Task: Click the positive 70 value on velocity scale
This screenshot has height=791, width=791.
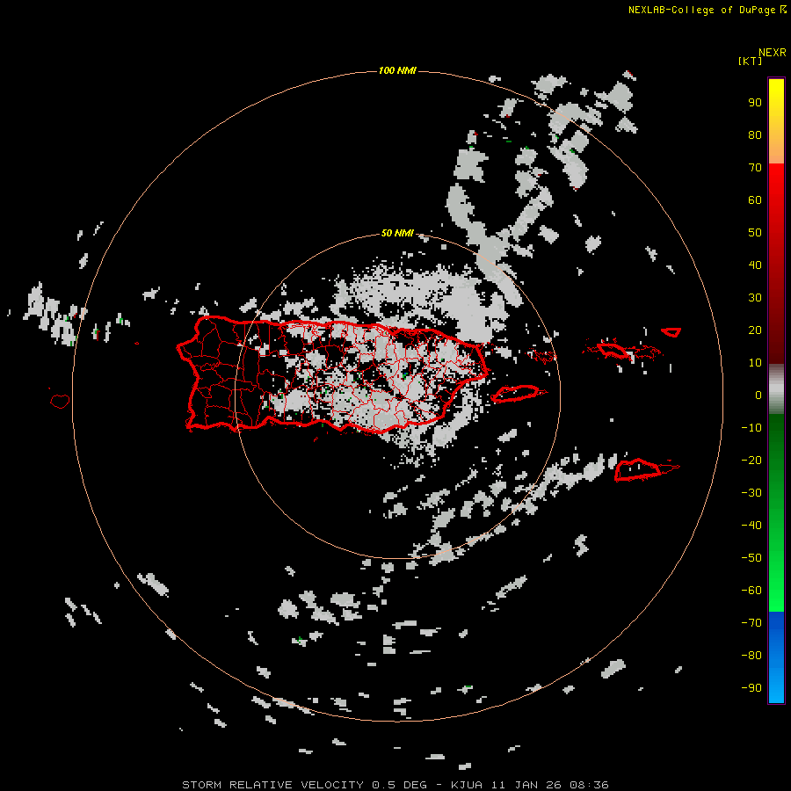Action: click(755, 168)
